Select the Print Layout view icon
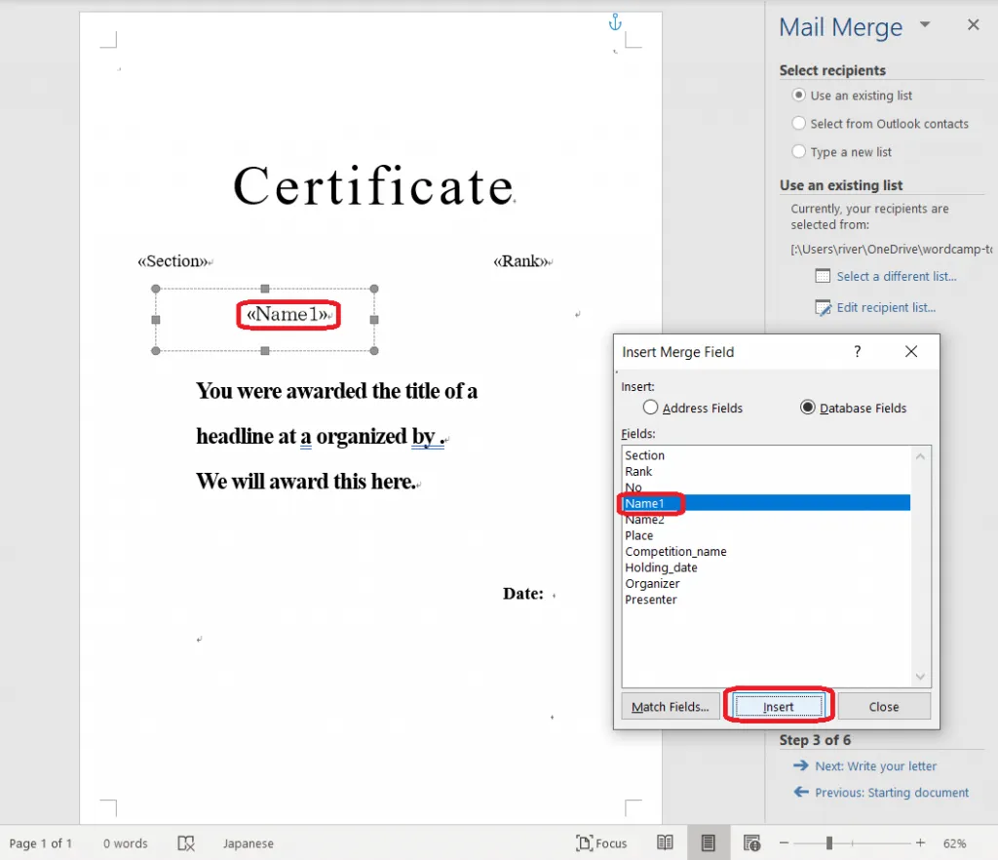Image resolution: width=998 pixels, height=860 pixels. [x=709, y=843]
